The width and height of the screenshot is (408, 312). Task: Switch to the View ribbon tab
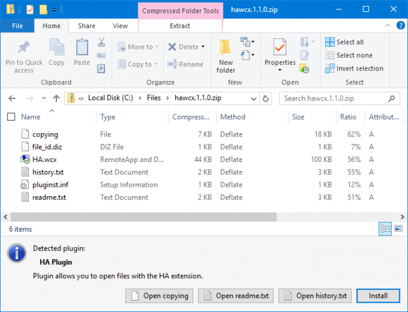pos(120,26)
